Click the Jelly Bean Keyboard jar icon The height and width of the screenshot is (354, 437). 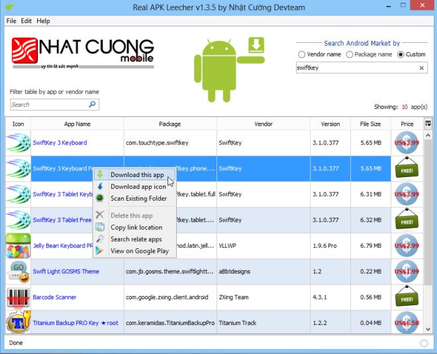coord(18,246)
